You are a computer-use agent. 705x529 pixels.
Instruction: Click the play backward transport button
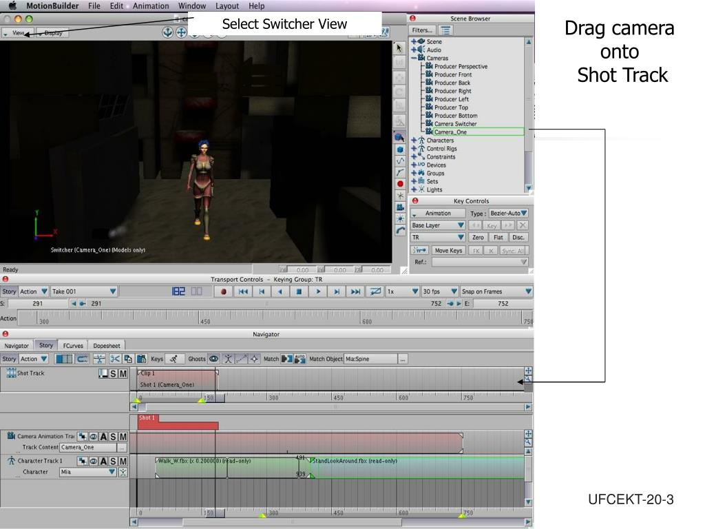(x=280, y=291)
